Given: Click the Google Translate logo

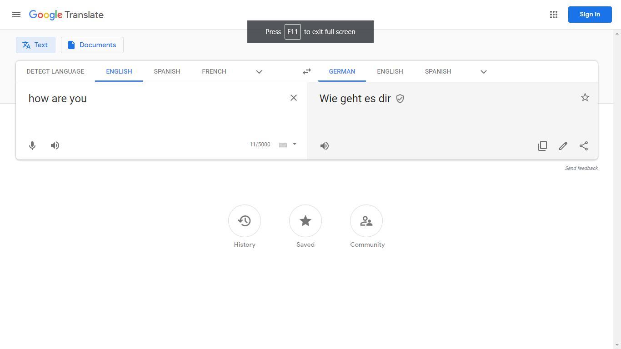Looking at the screenshot, I should [x=66, y=15].
